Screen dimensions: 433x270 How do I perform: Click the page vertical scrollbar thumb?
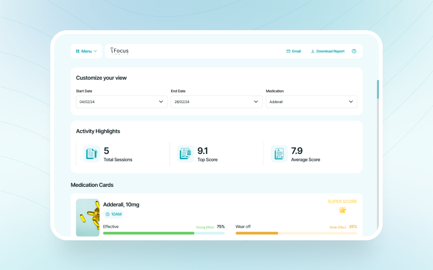(x=378, y=89)
